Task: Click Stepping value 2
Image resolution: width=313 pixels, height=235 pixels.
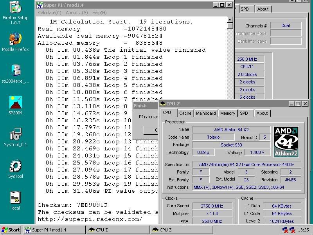Action: 290,172
